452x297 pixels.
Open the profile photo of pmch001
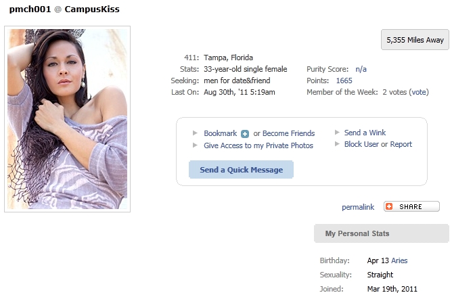click(67, 119)
